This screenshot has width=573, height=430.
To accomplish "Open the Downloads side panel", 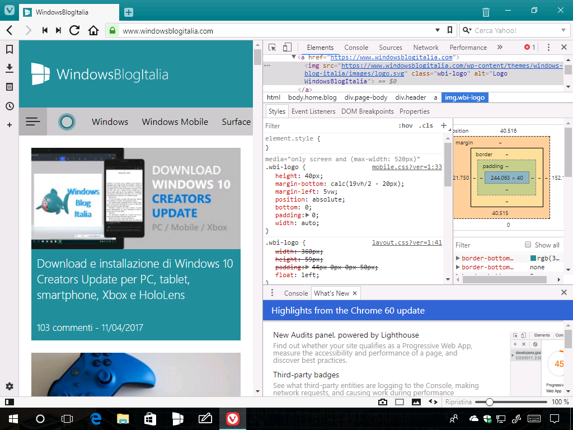I will [10, 68].
